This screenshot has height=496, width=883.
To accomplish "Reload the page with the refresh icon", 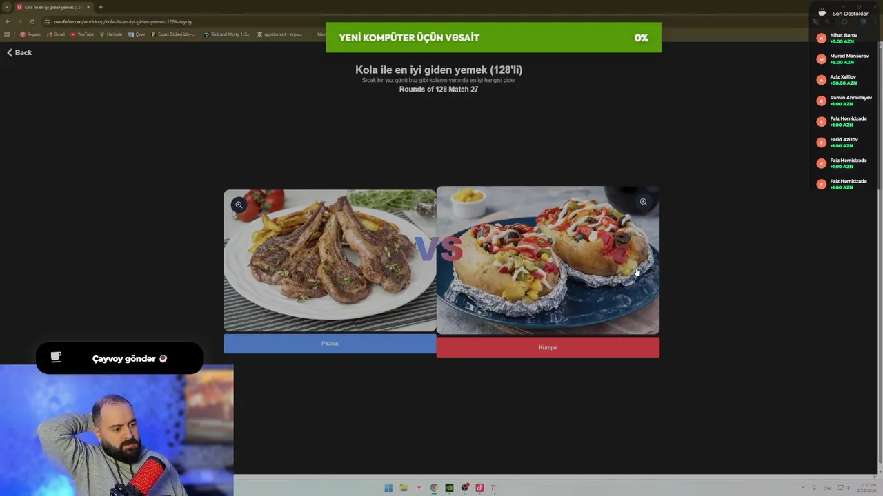I will tap(32, 21).
